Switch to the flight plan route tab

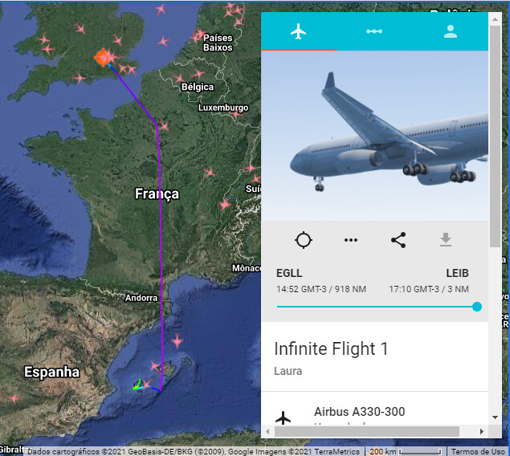(374, 31)
